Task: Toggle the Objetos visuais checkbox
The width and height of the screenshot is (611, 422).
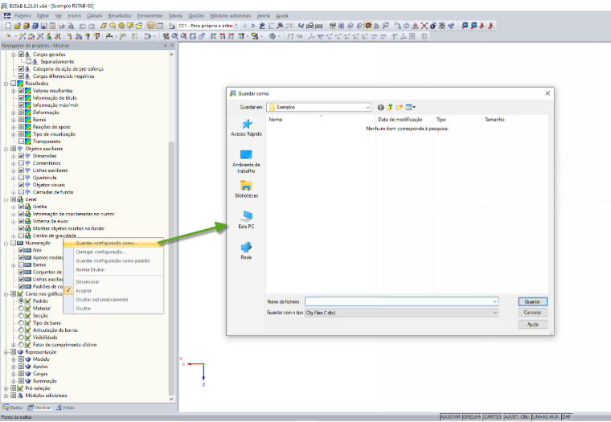Action: point(22,185)
